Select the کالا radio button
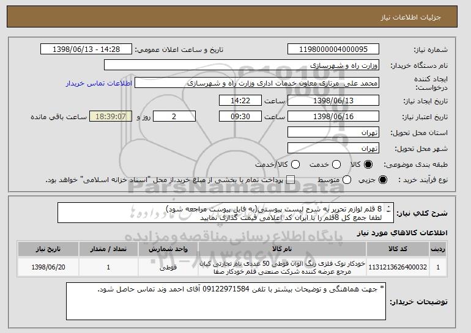 point(368,164)
